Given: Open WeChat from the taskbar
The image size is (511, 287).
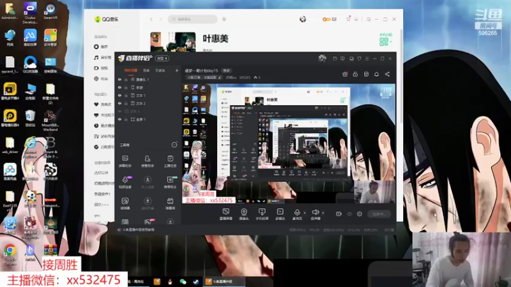Looking at the screenshot, I should [183, 282].
